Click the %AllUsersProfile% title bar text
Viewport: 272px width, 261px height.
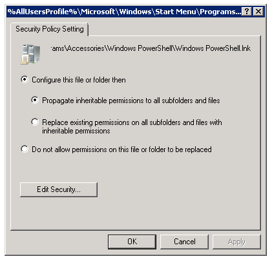124,12
